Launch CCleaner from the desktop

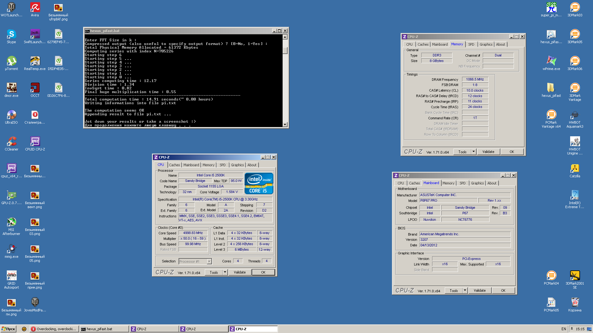(11, 144)
